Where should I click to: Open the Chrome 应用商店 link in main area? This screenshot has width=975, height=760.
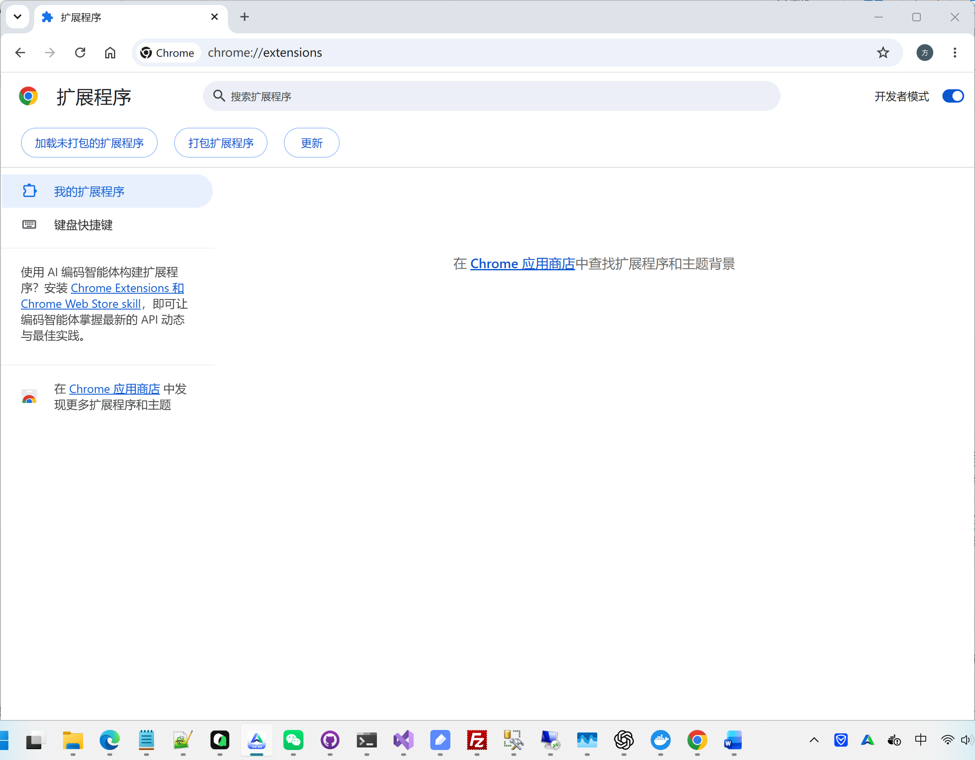coord(522,264)
